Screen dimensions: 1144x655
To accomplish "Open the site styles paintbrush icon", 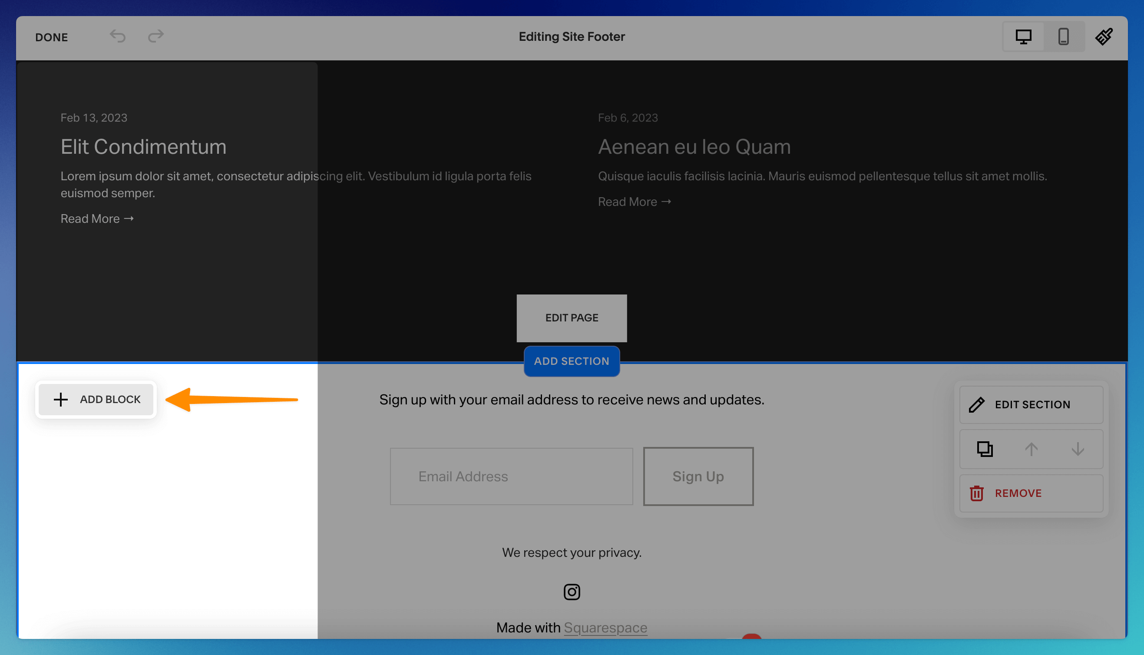I will (1104, 36).
